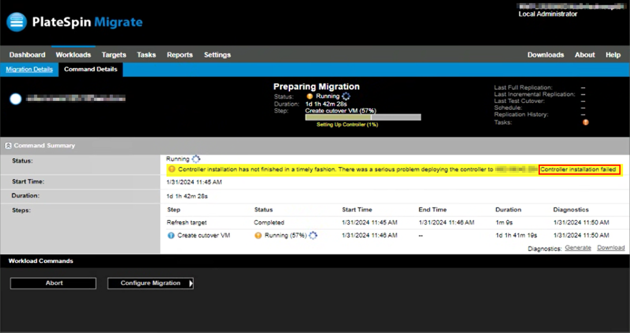Switch to the Migration Details tab
The width and height of the screenshot is (630, 333).
[29, 69]
